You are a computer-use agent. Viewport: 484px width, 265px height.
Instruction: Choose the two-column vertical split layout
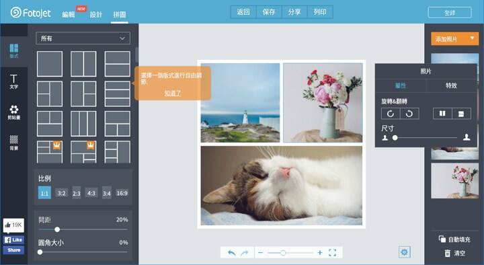click(x=83, y=64)
